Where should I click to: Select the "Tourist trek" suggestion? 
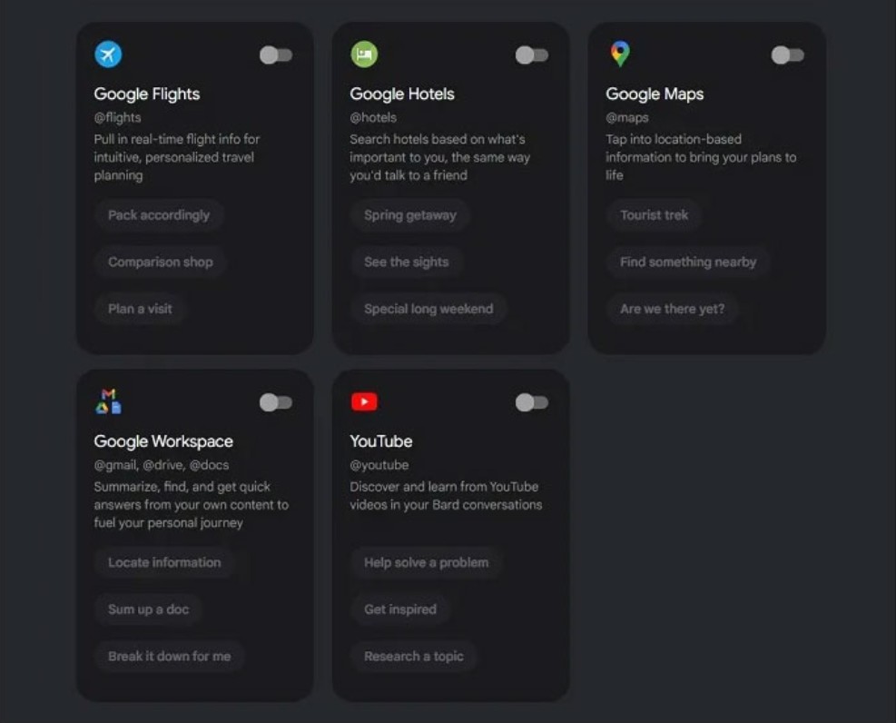coord(655,215)
